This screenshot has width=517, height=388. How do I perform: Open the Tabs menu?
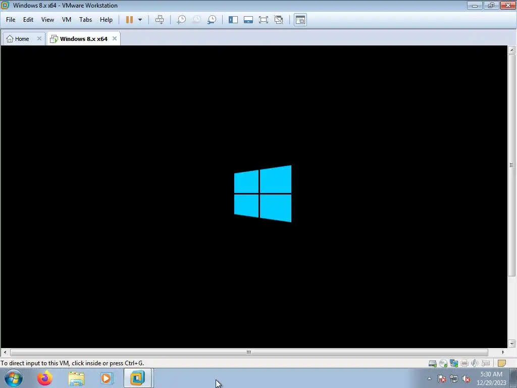(85, 20)
